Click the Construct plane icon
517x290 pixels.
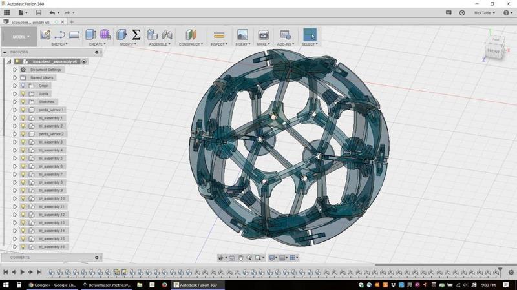[191, 35]
